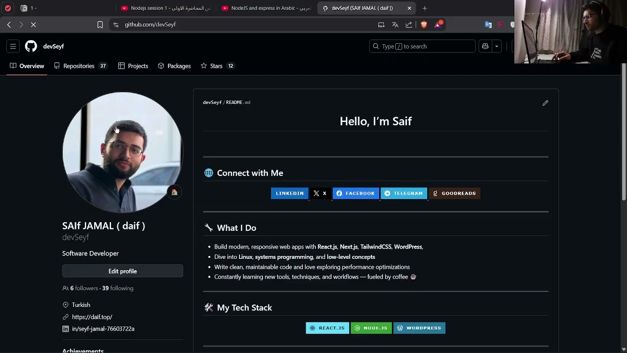Open the Packages tab

point(174,66)
